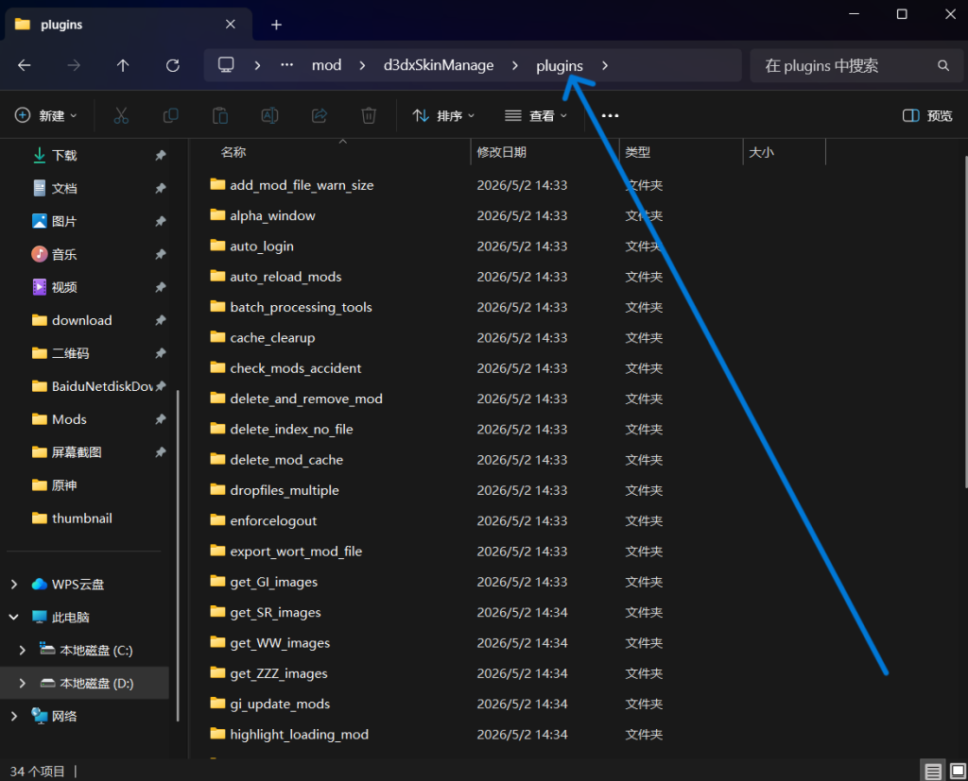Viewport: 968px width, 781px height.
Task: Open the 排序 sort dropdown
Action: point(443,115)
